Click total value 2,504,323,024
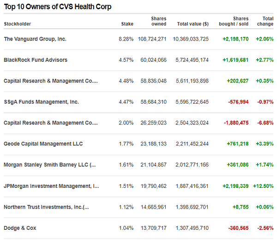277x245 pixels. coord(192,123)
